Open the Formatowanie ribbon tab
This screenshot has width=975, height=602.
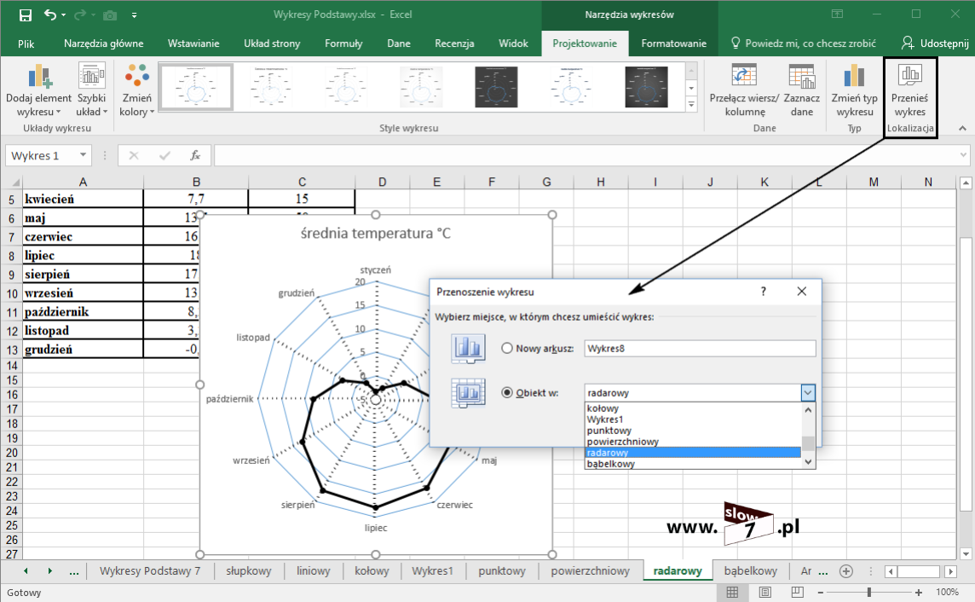(x=673, y=43)
